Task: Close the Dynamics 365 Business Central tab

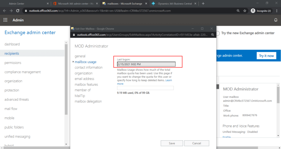Action: pyautogui.click(x=195, y=4)
